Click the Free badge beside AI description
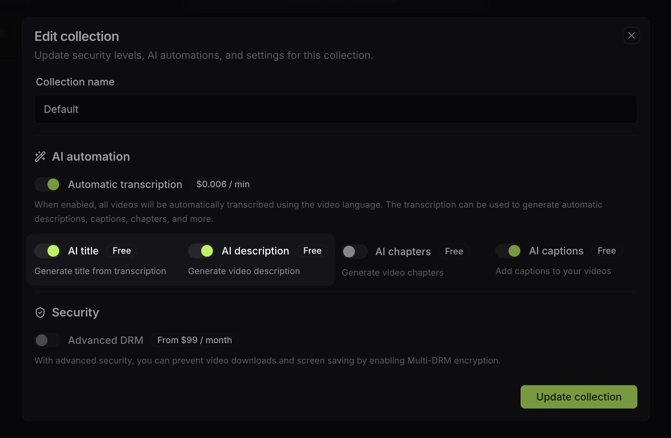This screenshot has height=438, width=671. 313,251
